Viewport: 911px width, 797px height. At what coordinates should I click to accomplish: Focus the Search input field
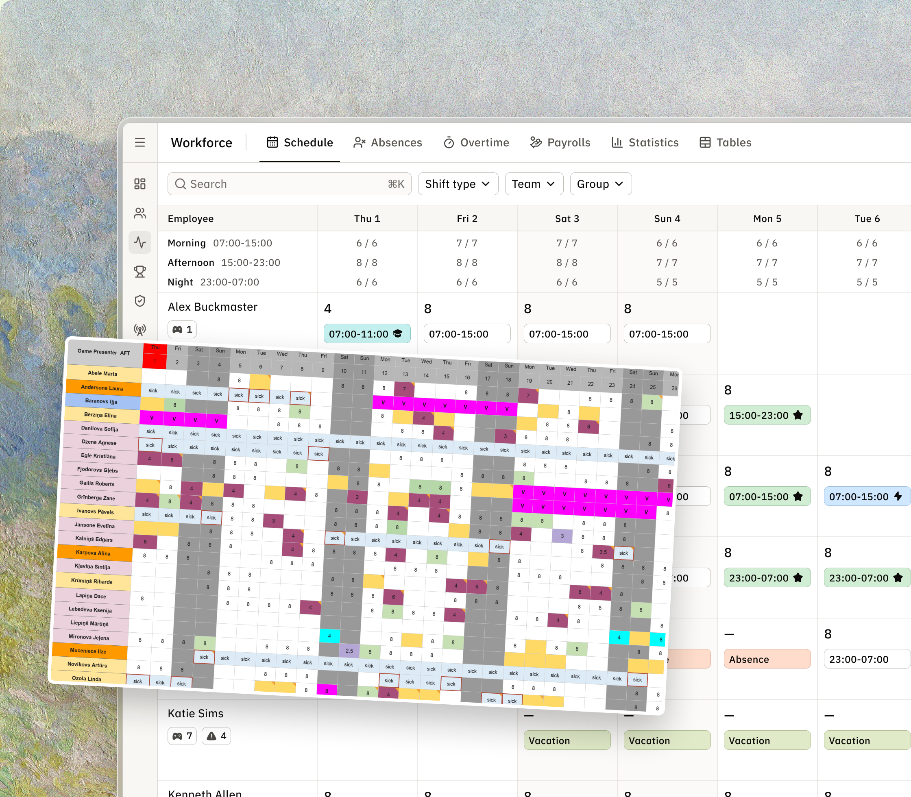click(289, 184)
